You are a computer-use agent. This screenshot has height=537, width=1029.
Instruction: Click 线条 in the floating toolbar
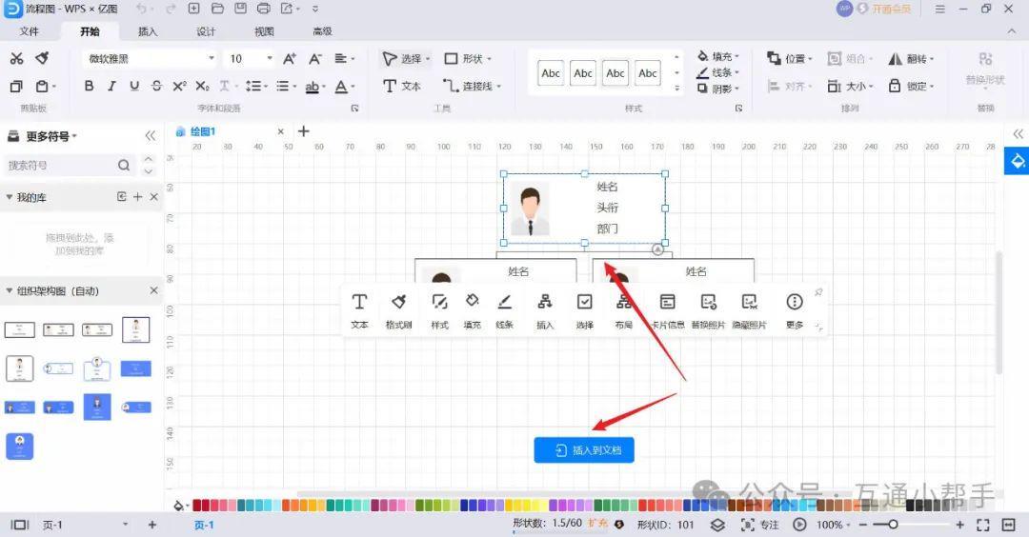pyautogui.click(x=504, y=310)
